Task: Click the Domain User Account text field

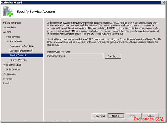Action: coord(75,56)
